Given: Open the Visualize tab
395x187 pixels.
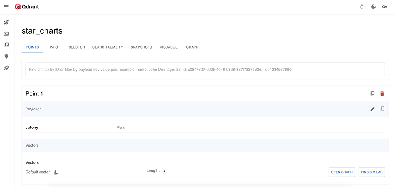Looking at the screenshot, I should tap(169, 47).
